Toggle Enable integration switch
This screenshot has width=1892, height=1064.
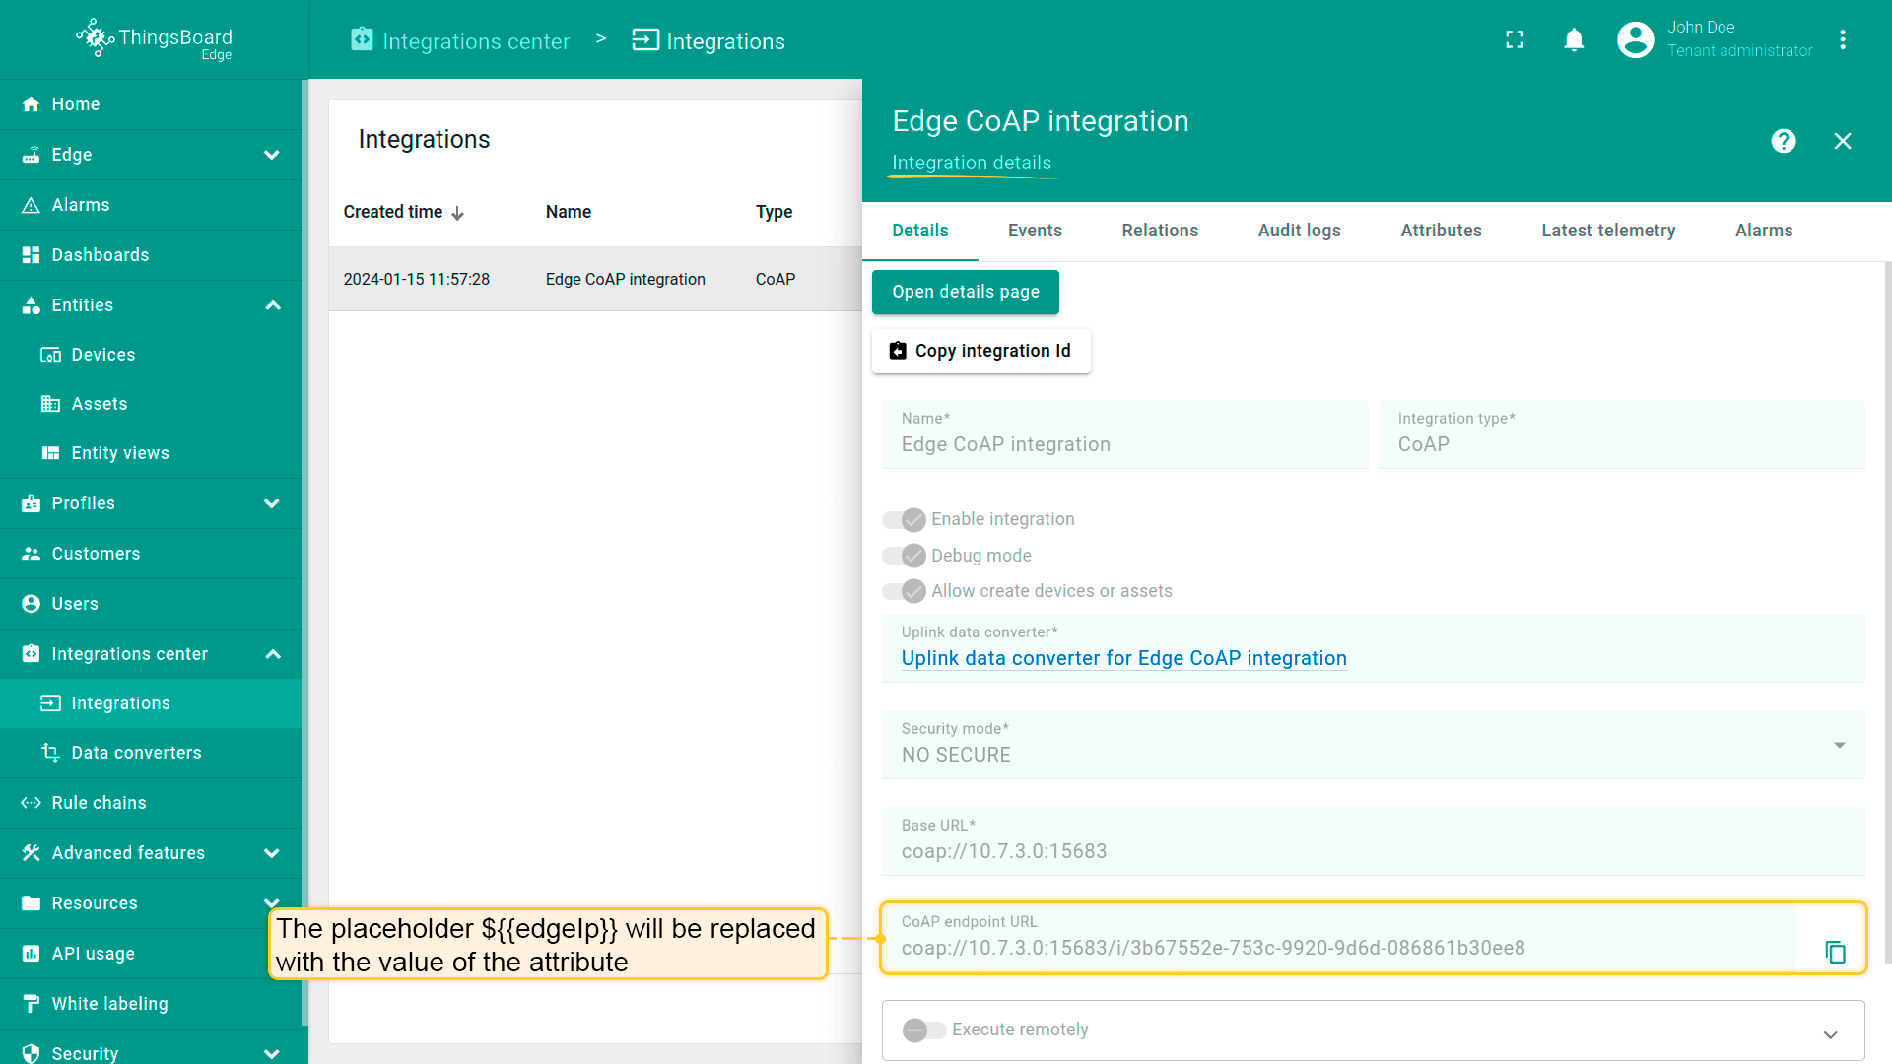(904, 519)
